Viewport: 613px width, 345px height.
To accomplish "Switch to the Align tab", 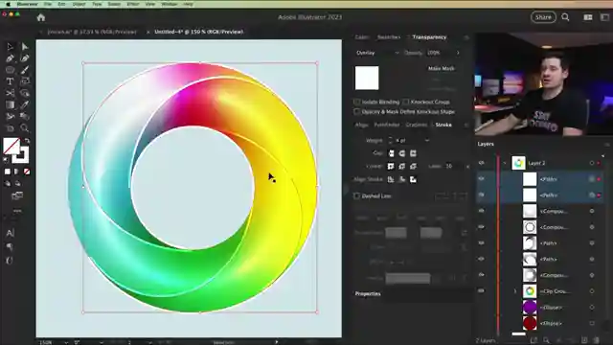I will point(361,125).
